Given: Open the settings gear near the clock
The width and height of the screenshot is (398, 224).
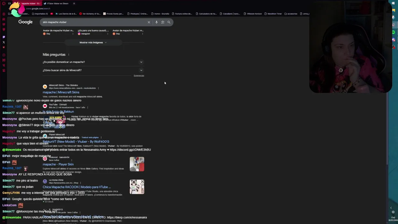Looking at the screenshot, I should pos(393,212).
